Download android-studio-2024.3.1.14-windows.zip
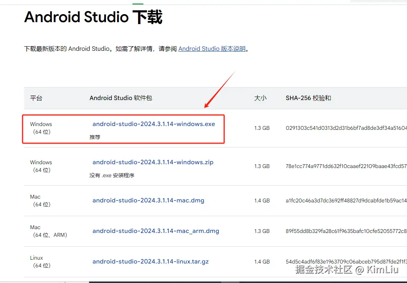 pyautogui.click(x=153, y=162)
